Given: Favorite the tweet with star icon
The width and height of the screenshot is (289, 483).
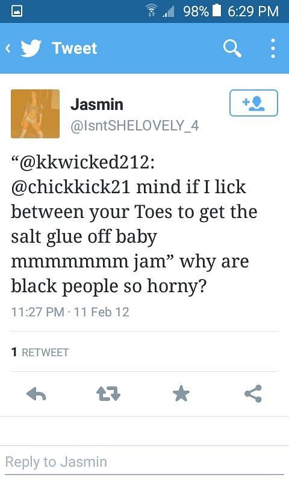Looking at the screenshot, I should (181, 394).
